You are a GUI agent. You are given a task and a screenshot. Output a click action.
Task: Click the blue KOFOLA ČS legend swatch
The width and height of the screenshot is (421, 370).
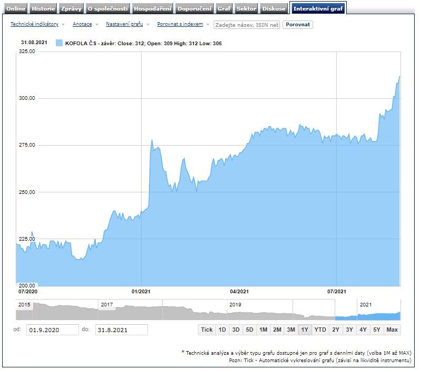59,44
